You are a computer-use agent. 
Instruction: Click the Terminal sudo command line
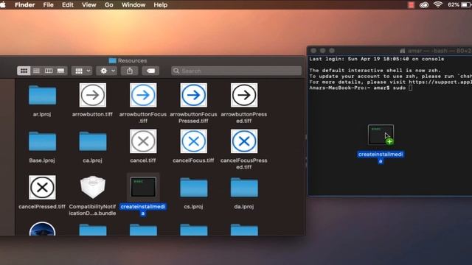(x=361, y=88)
